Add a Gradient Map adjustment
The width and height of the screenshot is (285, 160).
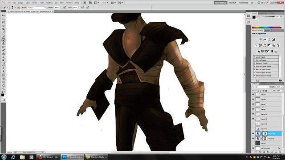[x=272, y=52]
